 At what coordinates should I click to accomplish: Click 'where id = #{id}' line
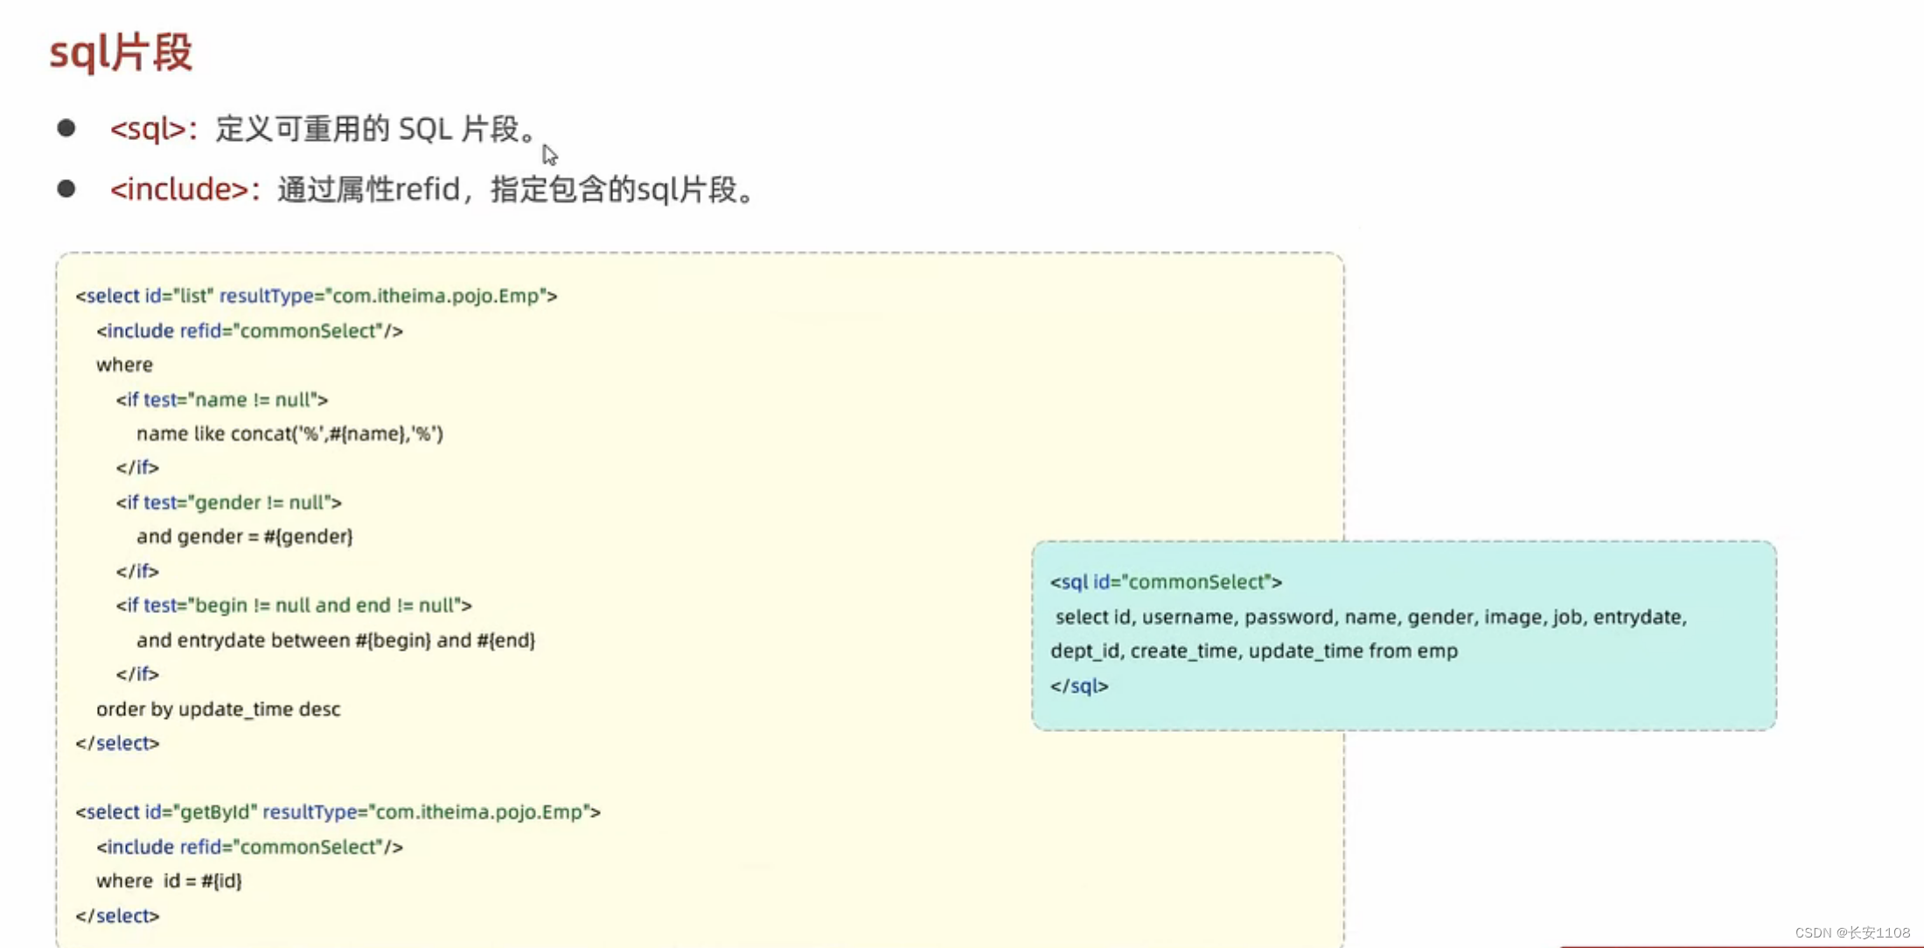(169, 881)
